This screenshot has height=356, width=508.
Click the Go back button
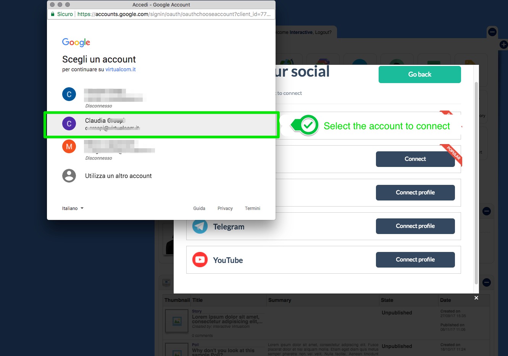click(420, 74)
